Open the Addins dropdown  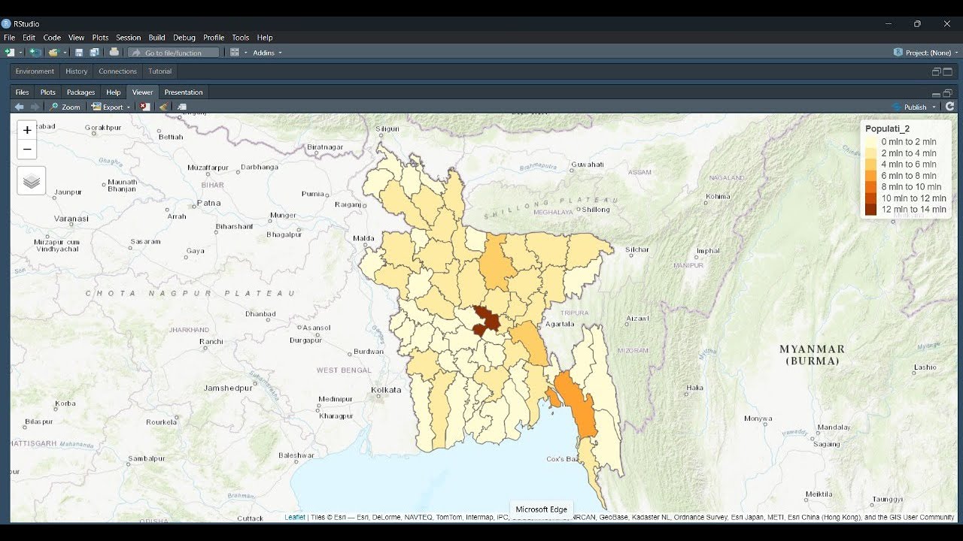pyautogui.click(x=267, y=53)
